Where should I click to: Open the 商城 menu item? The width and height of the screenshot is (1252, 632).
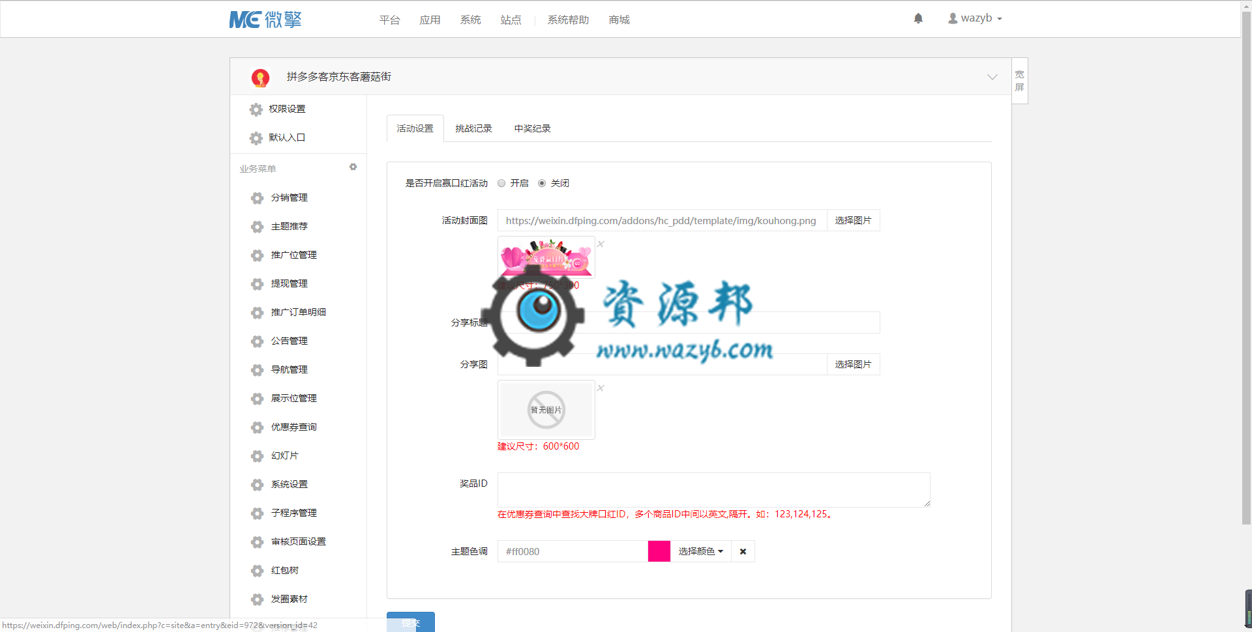[619, 20]
